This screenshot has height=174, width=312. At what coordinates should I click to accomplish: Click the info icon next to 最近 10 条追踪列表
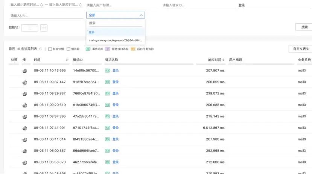click(x=41, y=49)
